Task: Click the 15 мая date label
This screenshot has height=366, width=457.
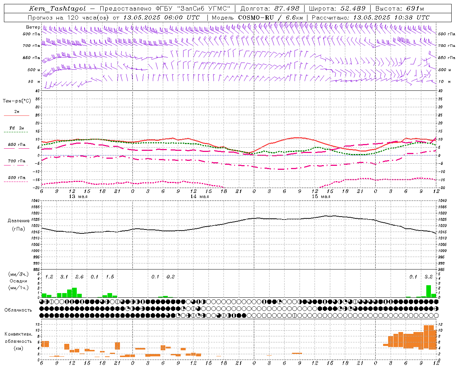Action: (x=321, y=197)
